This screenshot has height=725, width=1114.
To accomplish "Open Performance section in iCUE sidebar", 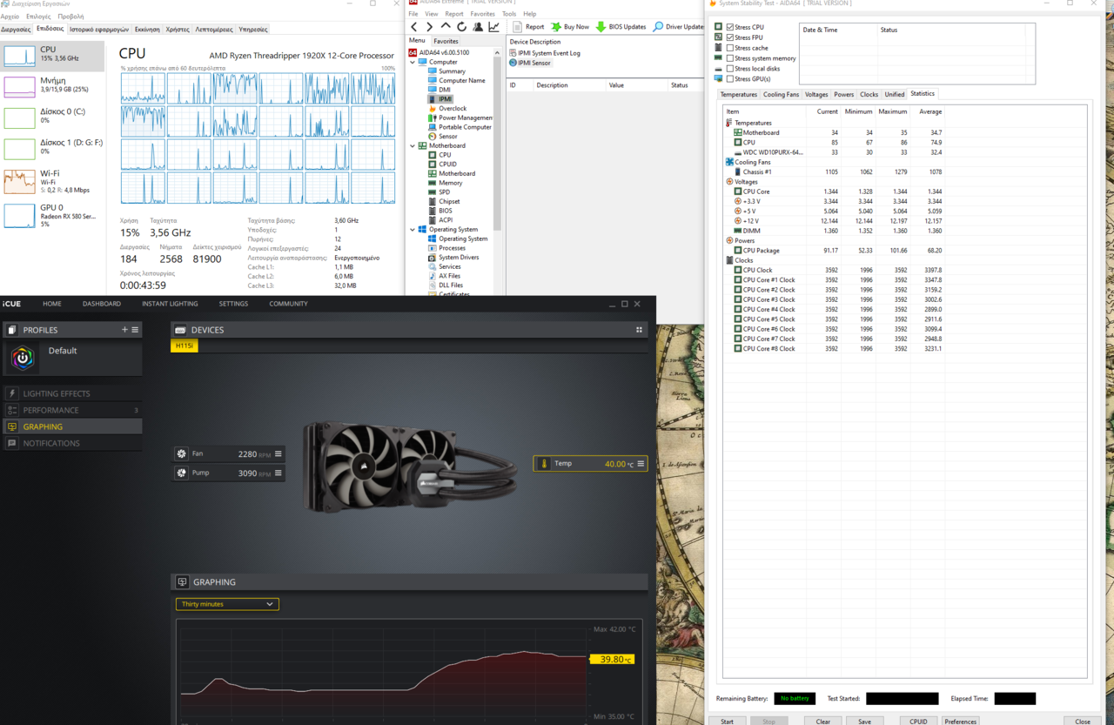I will [x=71, y=410].
